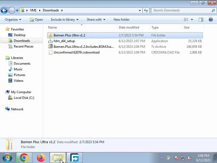This screenshot has height=163, width=217.
Task: Expand the arrow after Downloads breadcrumb
Action: coord(62,10)
